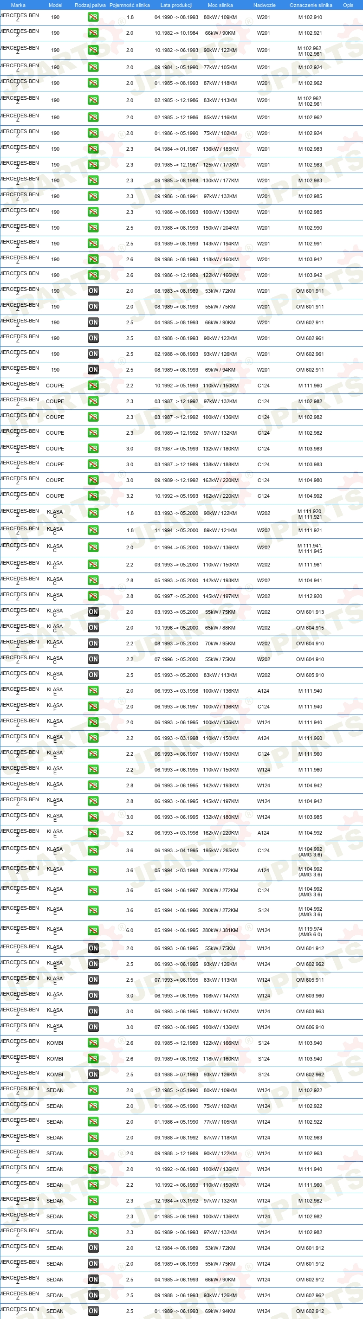363x1319 pixels.
Task: Click PB icon in SEDAN 80kW / 109KM row
Action: (x=93, y=1090)
